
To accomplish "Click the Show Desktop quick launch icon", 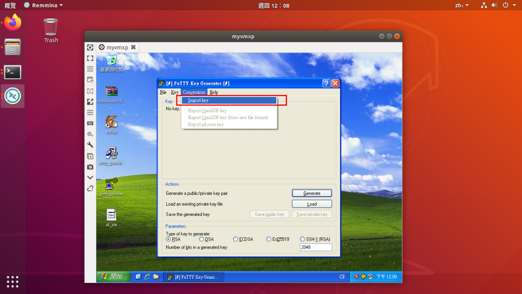I will coord(139,277).
